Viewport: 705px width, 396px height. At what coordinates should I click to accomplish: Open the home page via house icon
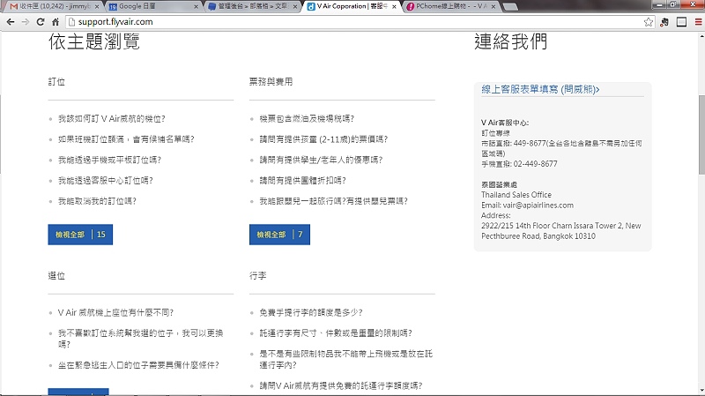[x=56, y=21]
